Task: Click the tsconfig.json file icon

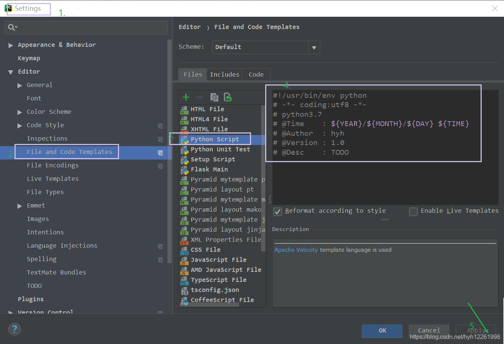Action: pyautogui.click(x=184, y=291)
